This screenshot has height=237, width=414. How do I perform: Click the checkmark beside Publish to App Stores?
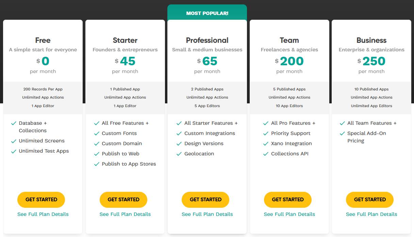(97, 164)
